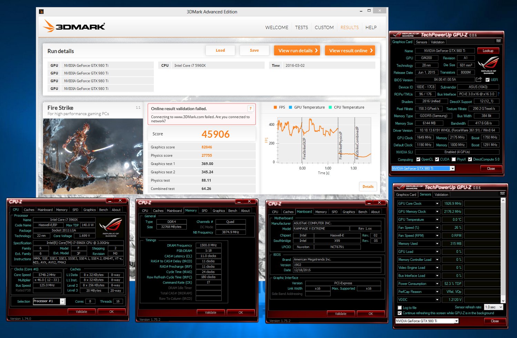Click the BIOS export arrow icon beside UEFI
Screen dimensions: 517x338
tap(479, 80)
